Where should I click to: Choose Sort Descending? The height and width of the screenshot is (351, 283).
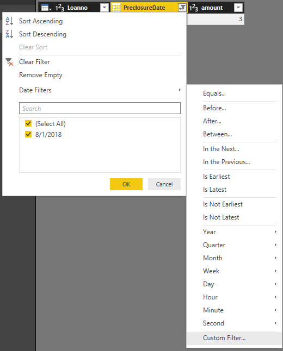pos(42,34)
